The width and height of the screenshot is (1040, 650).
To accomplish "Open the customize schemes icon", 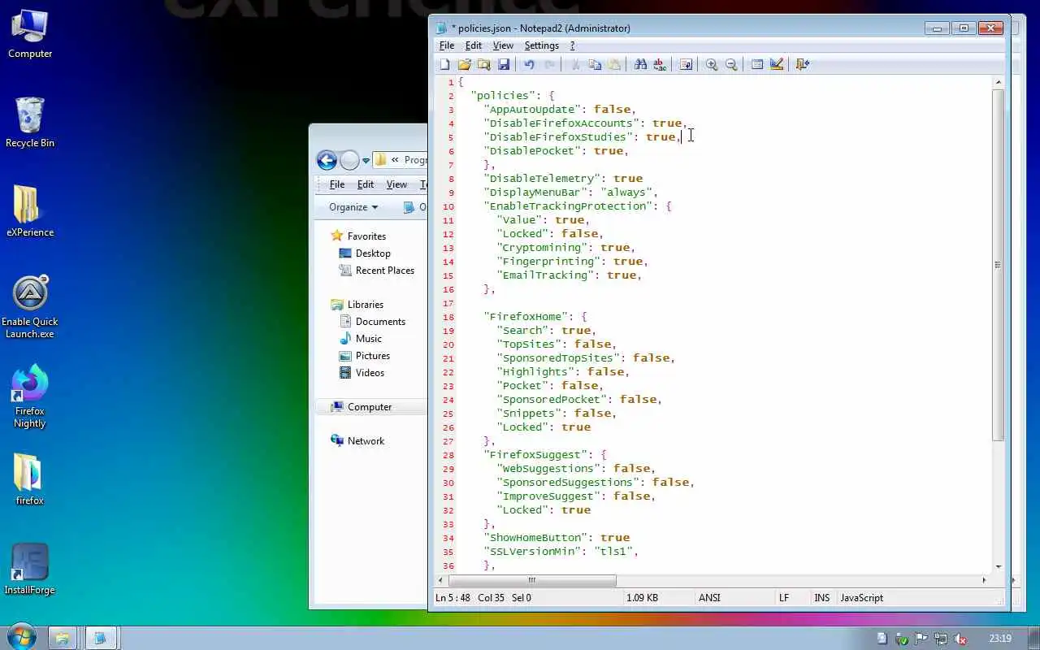I will (x=777, y=64).
